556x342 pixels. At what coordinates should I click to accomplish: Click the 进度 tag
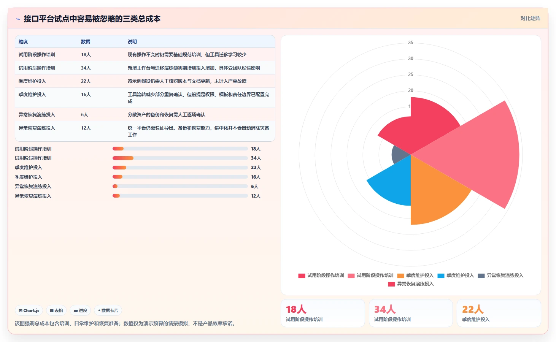[x=80, y=310]
